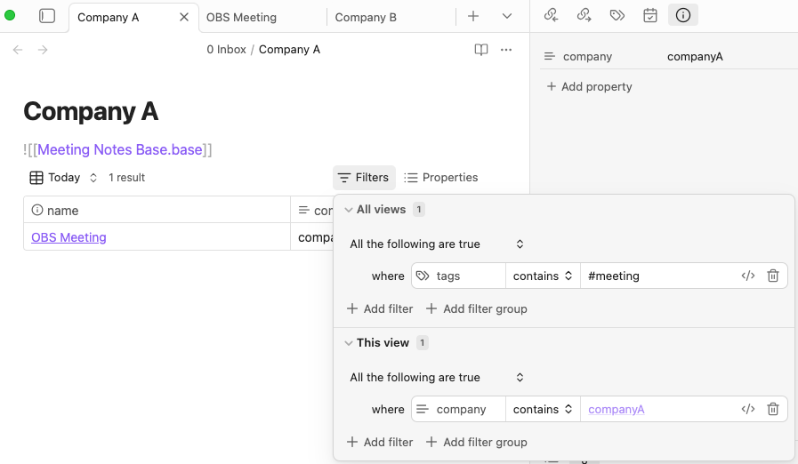Collapse the This view filter section
This screenshot has width=798, height=464.
pos(349,343)
